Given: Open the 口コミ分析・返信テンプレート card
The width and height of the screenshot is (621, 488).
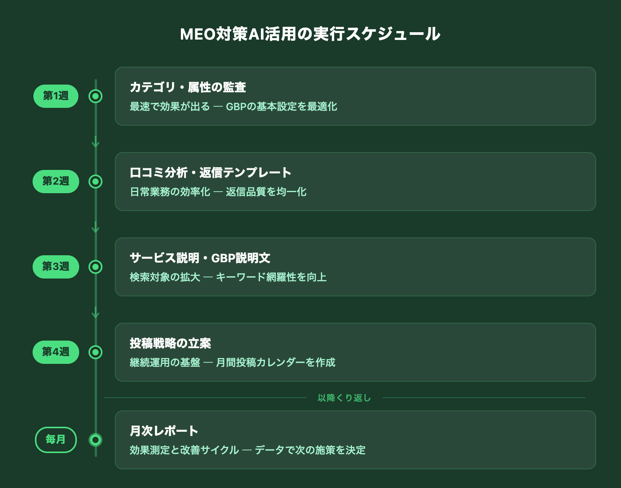Looking at the screenshot, I should click(355, 182).
